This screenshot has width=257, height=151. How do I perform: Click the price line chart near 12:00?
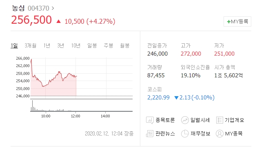(76, 76)
